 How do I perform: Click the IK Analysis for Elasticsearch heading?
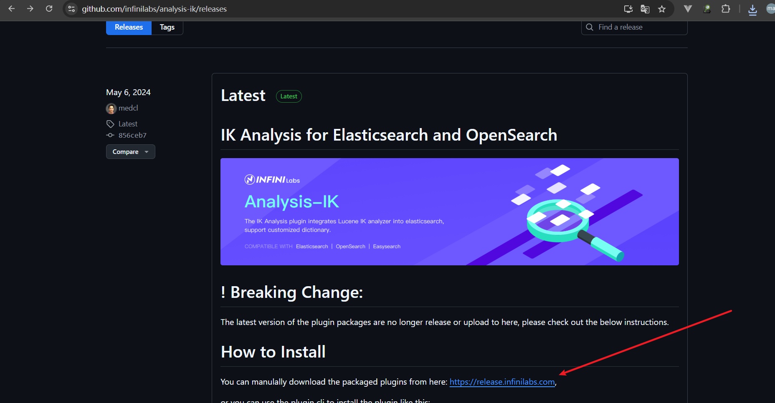(389, 135)
